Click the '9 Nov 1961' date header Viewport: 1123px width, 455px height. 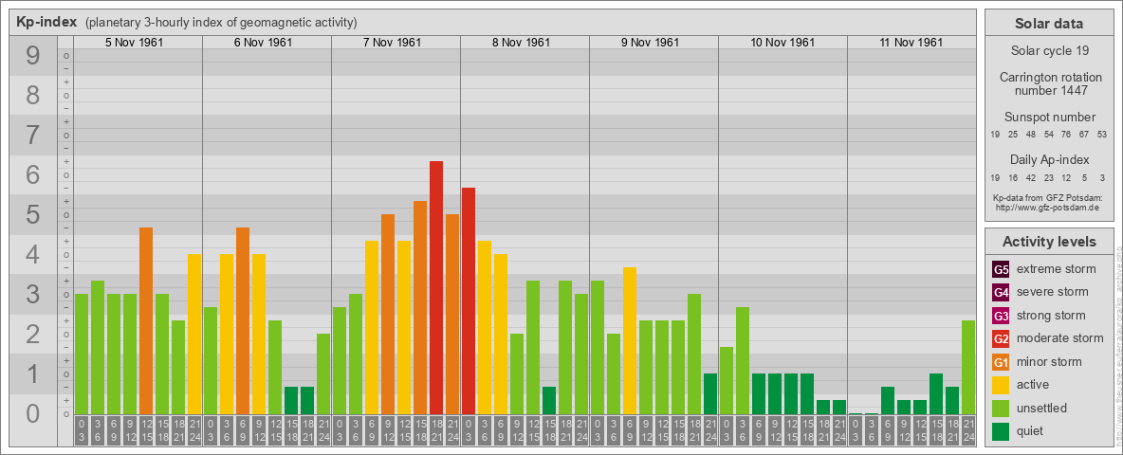pos(650,43)
